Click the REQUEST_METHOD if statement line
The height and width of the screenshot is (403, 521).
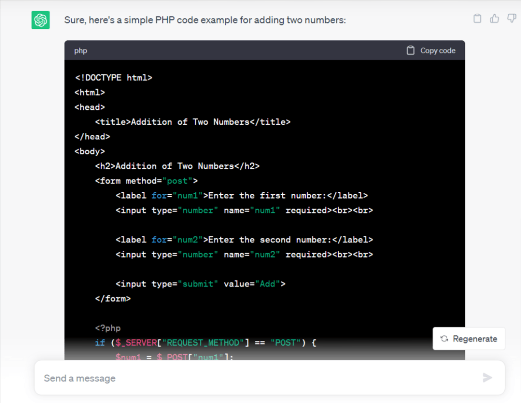point(206,343)
